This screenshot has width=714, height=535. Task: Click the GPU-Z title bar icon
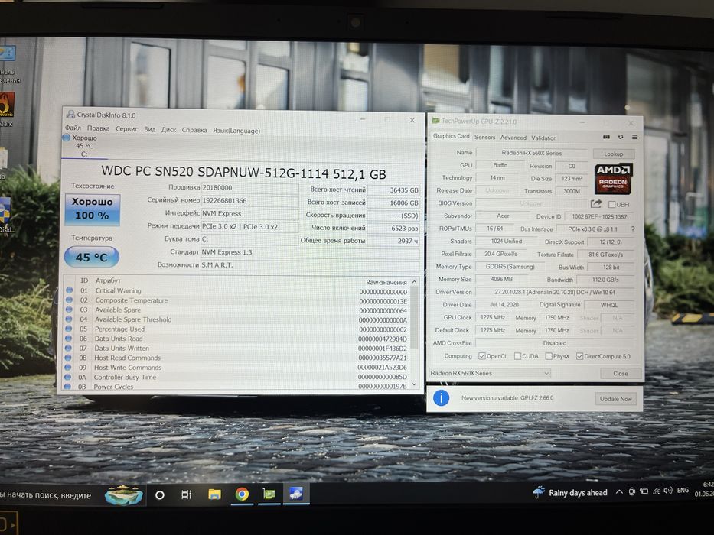[x=435, y=121]
